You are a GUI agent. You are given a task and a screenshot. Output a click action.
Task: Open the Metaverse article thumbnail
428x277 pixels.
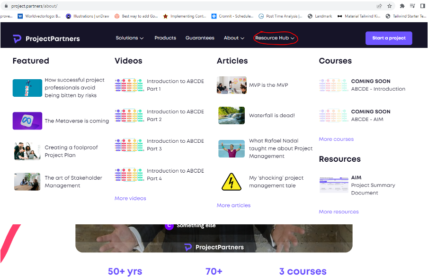click(x=27, y=121)
